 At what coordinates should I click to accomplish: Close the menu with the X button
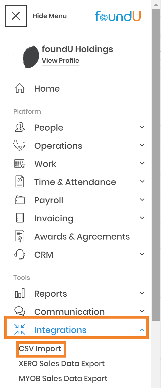pos(16,16)
